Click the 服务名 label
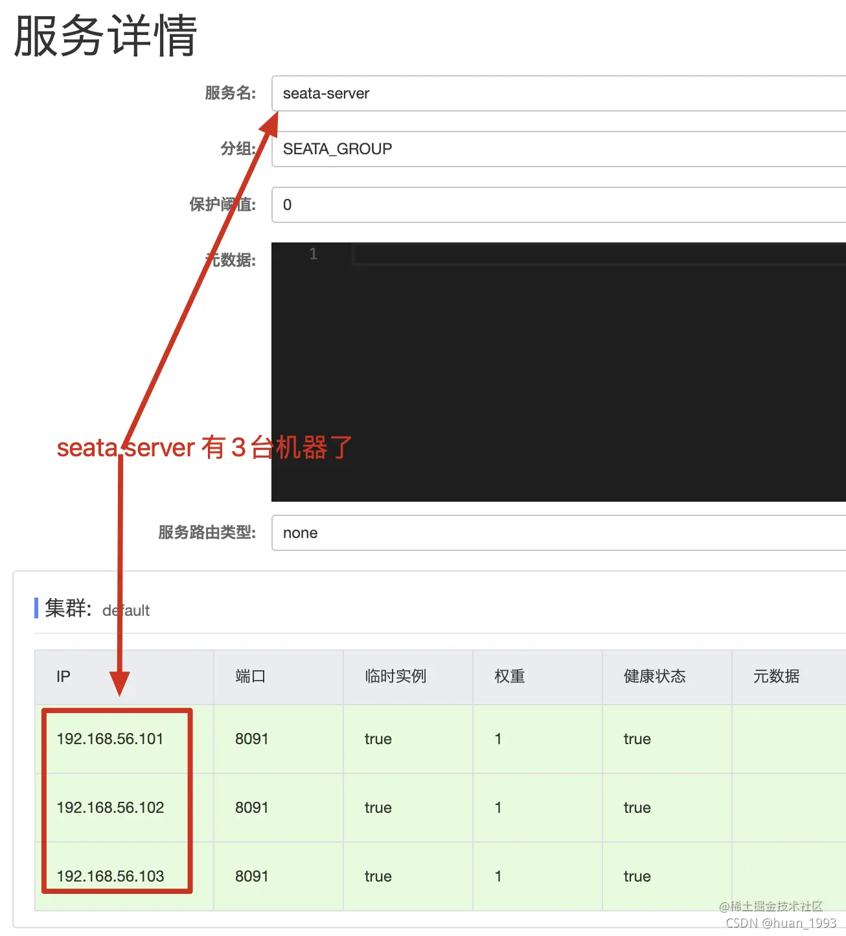The height and width of the screenshot is (936, 846). point(231,93)
